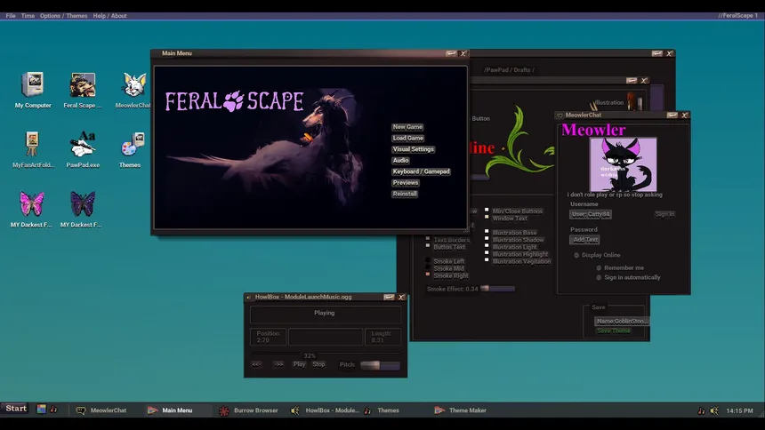The image size is (765, 430).
Task: Click the Meowler black cat avatar image
Action: 623,164
